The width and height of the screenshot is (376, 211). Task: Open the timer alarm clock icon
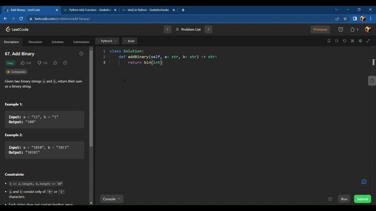point(341,29)
